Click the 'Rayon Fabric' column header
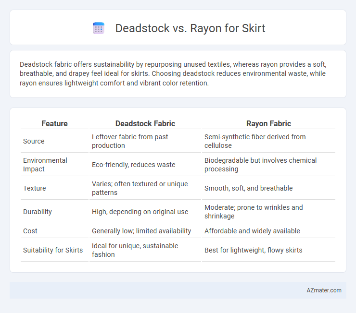356x313 pixels. click(268, 123)
